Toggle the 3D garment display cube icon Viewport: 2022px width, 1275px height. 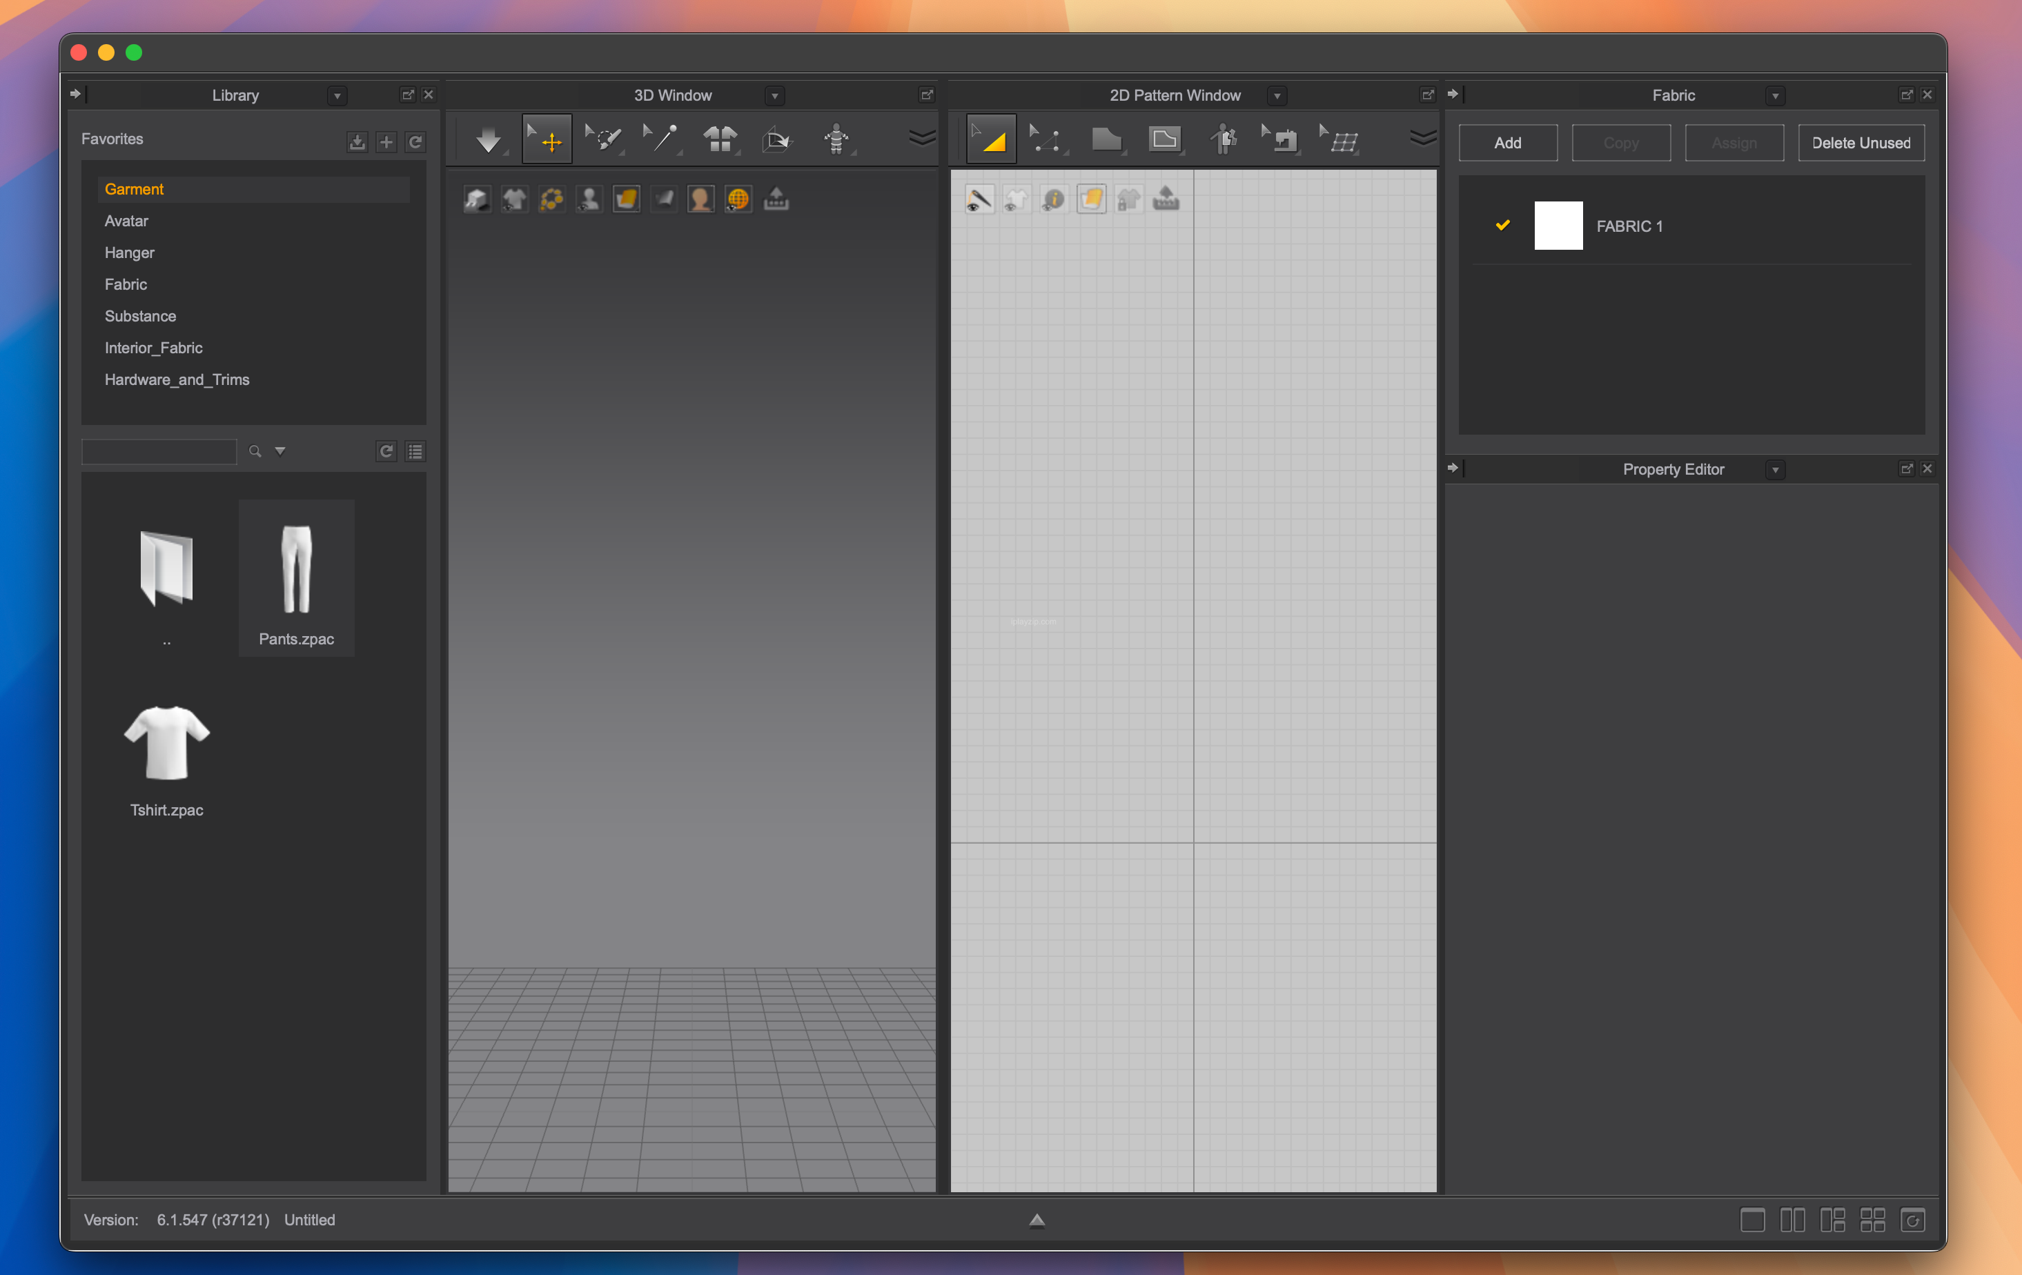coord(477,199)
